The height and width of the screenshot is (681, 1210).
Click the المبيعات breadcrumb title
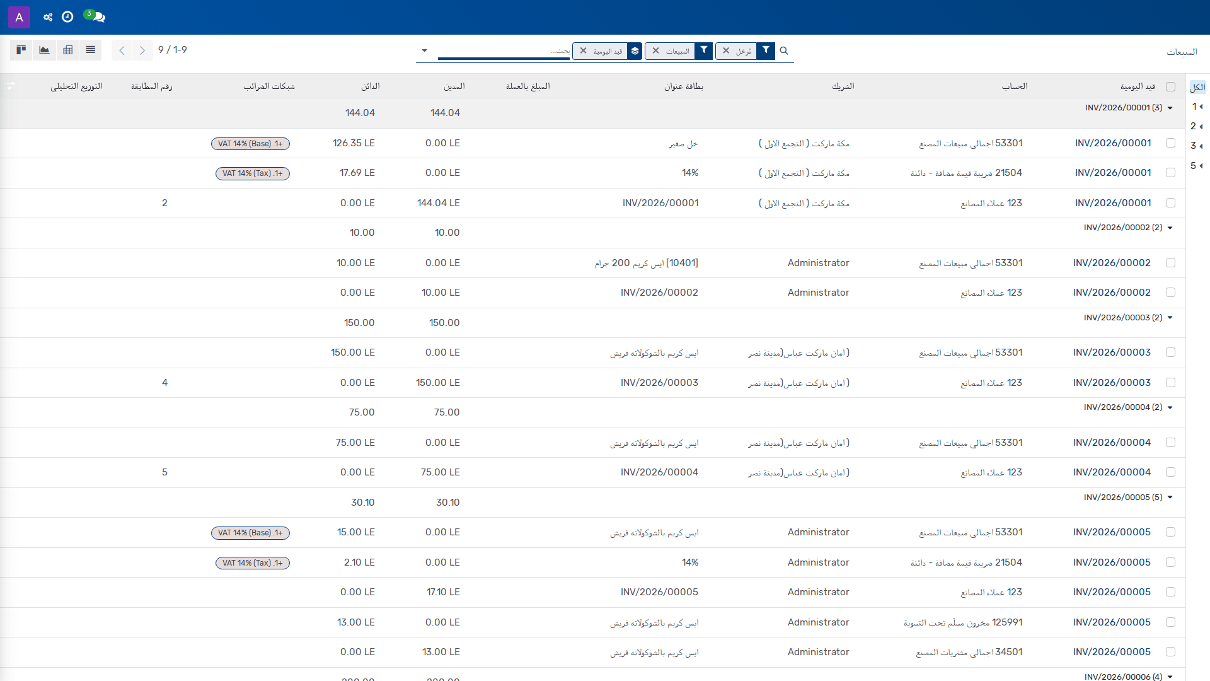click(1182, 52)
